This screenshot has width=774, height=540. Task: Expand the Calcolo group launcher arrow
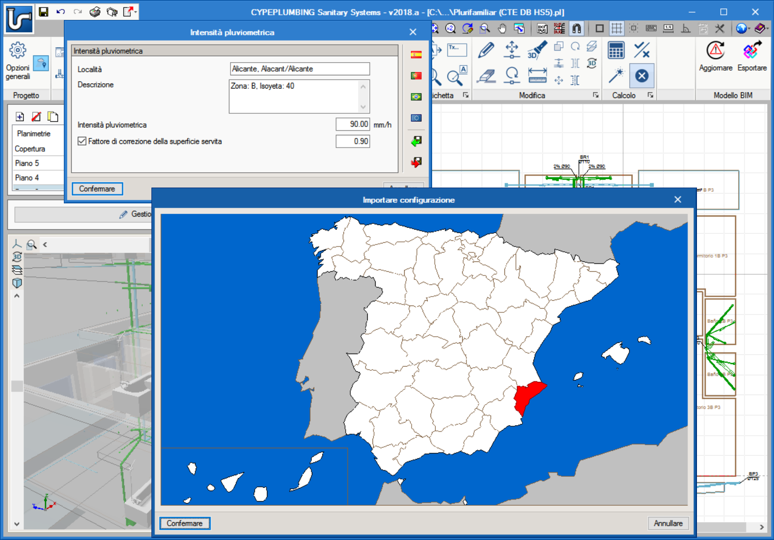point(651,95)
